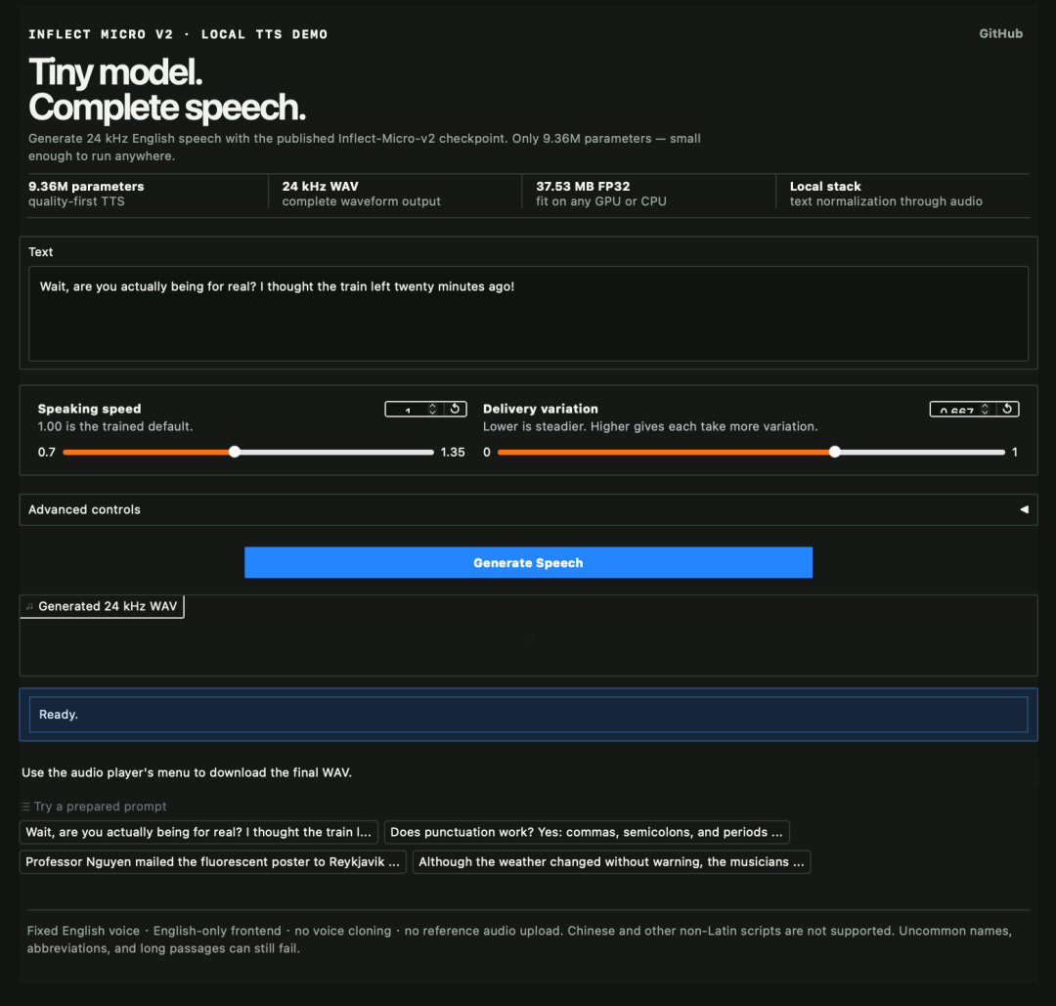The width and height of the screenshot is (1056, 1006).
Task: Select the 'Wait, are you actually being' prompt
Action: (198, 832)
